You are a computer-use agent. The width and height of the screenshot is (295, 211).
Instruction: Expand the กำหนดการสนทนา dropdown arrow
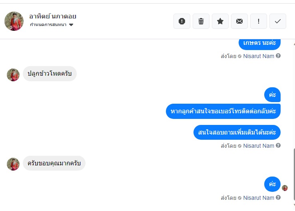coord(71,25)
